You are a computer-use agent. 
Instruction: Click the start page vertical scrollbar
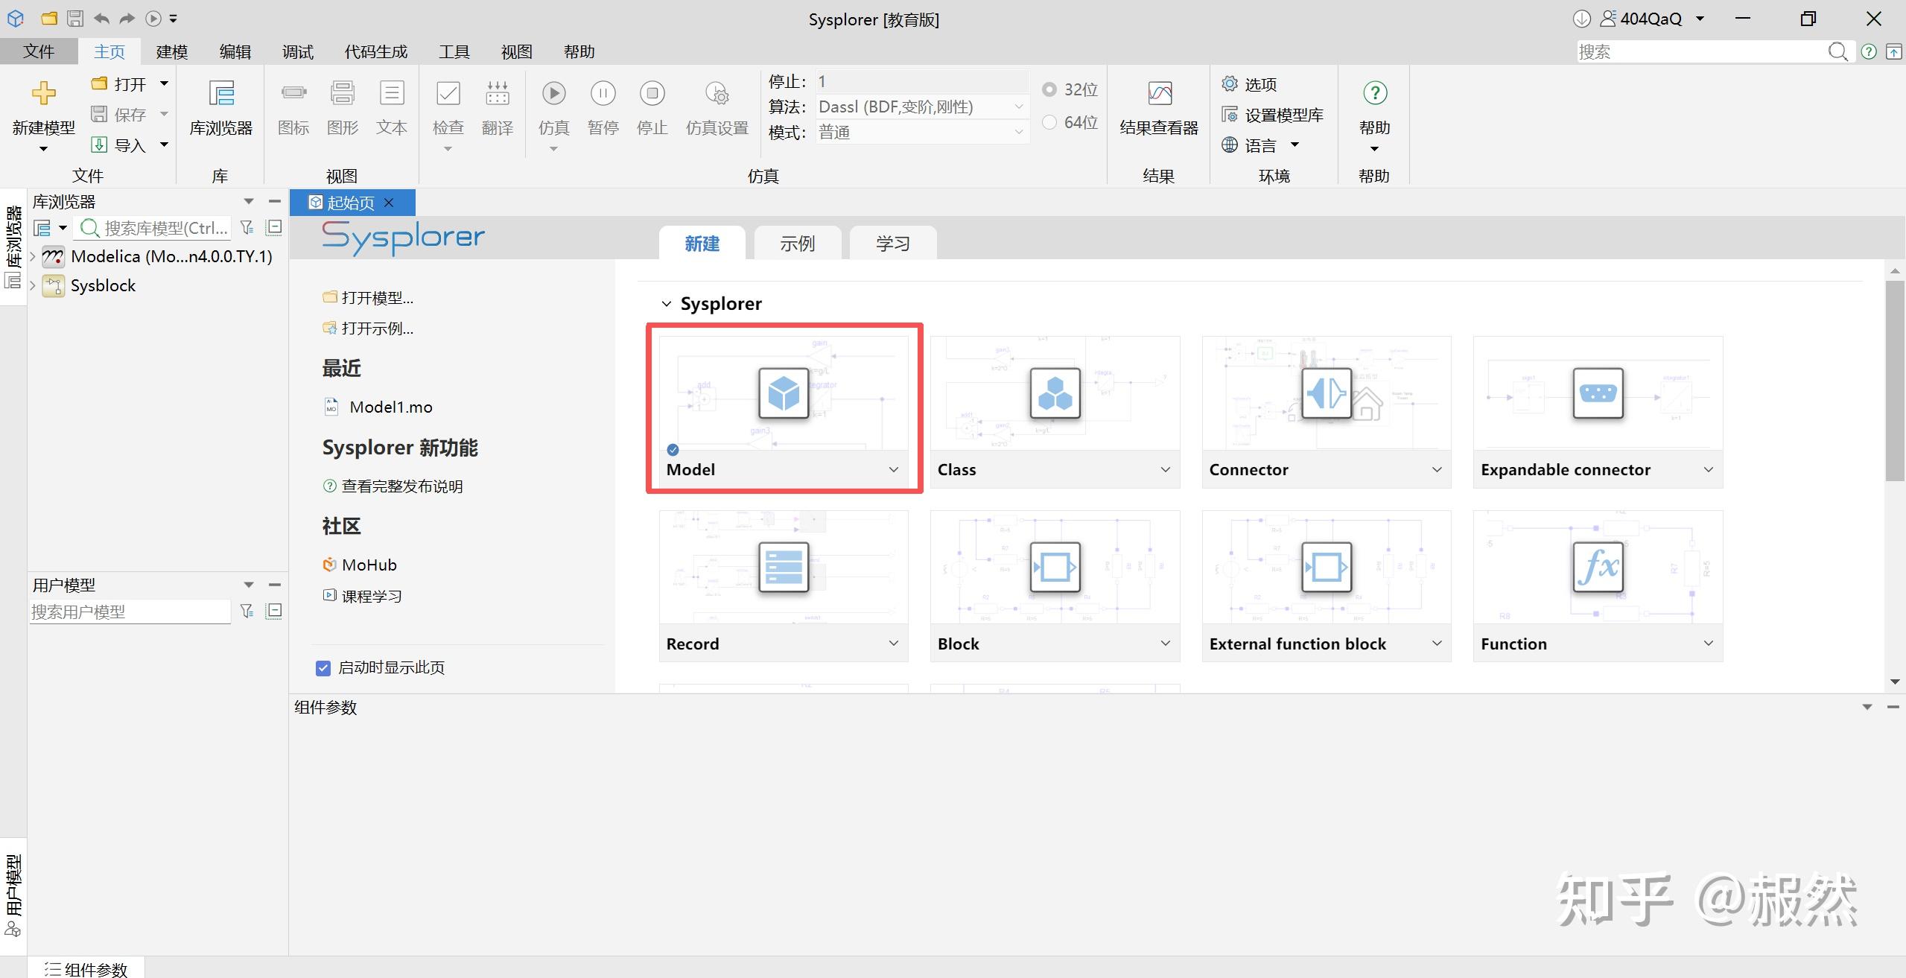point(1895,381)
